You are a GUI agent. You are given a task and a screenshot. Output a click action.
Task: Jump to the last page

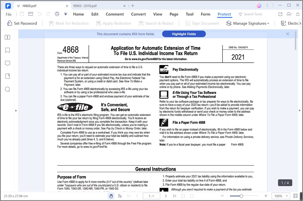pos(174,196)
